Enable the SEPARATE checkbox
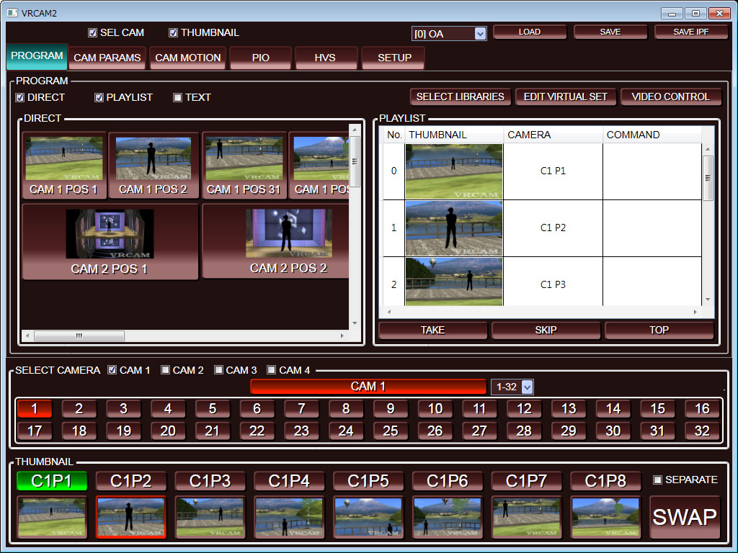Image resolution: width=738 pixels, height=553 pixels. pyautogui.click(x=657, y=480)
